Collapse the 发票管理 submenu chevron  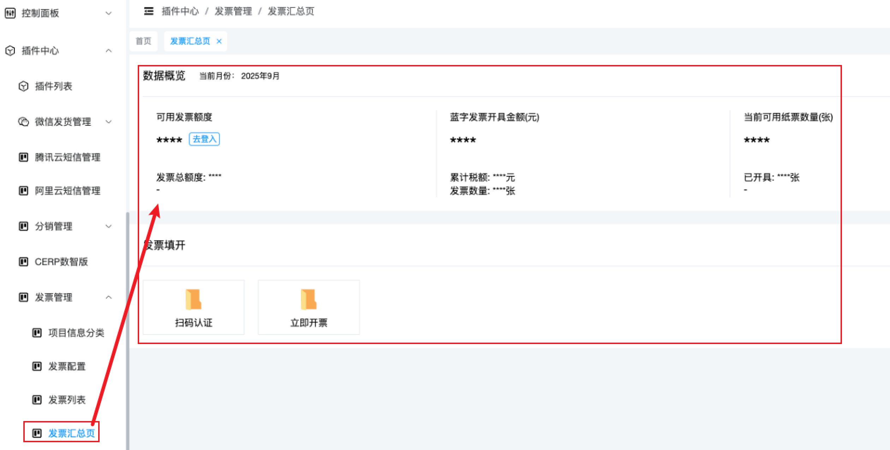click(109, 297)
